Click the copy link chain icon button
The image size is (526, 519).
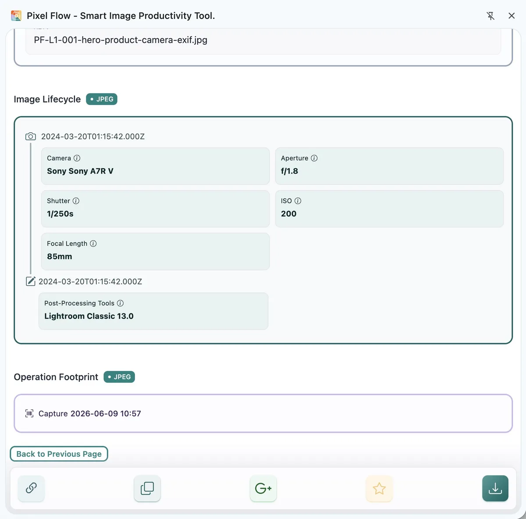pos(31,488)
